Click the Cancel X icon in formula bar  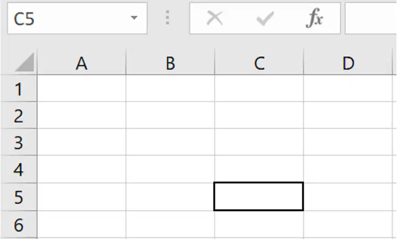tap(215, 18)
